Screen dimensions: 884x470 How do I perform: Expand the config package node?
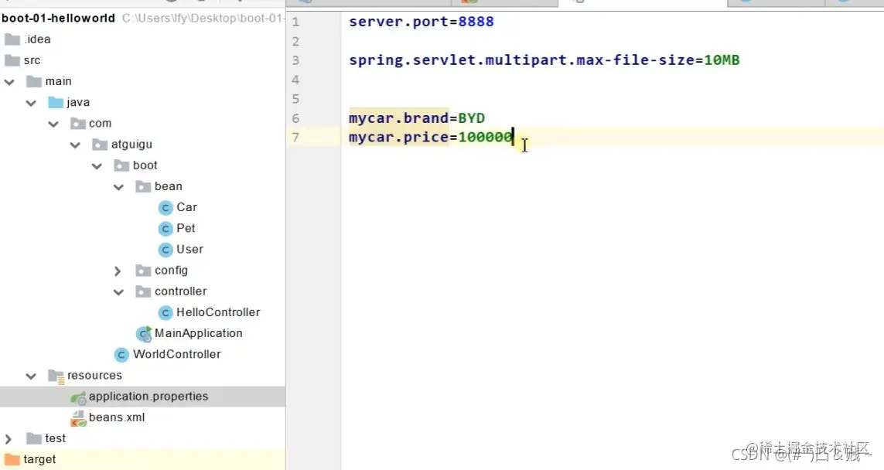tap(118, 271)
